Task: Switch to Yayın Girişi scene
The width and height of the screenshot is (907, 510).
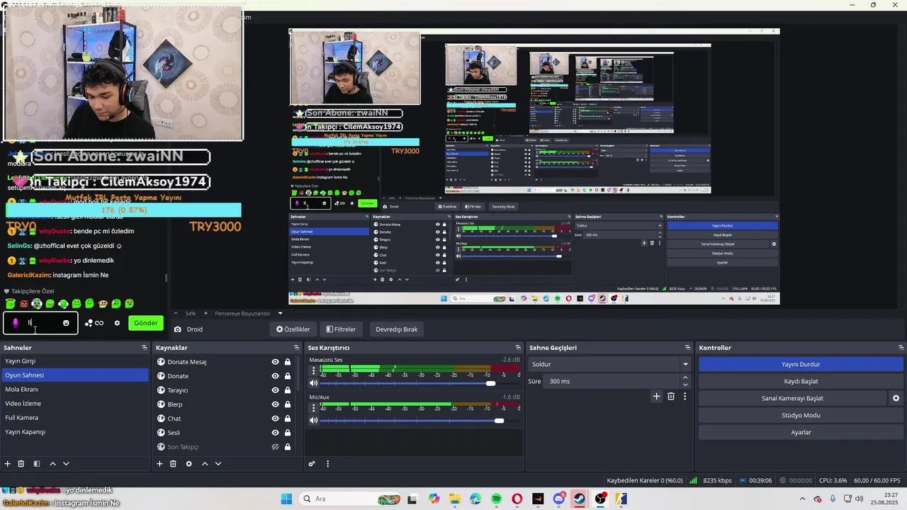Action: [75, 361]
